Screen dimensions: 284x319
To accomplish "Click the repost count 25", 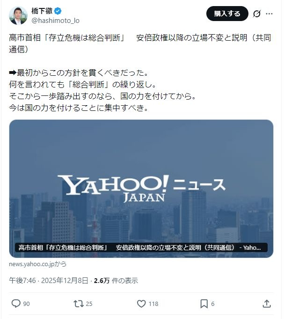I will pyautogui.click(x=89, y=304).
